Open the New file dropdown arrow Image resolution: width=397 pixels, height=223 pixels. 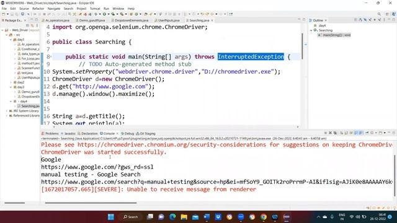point(7,14)
